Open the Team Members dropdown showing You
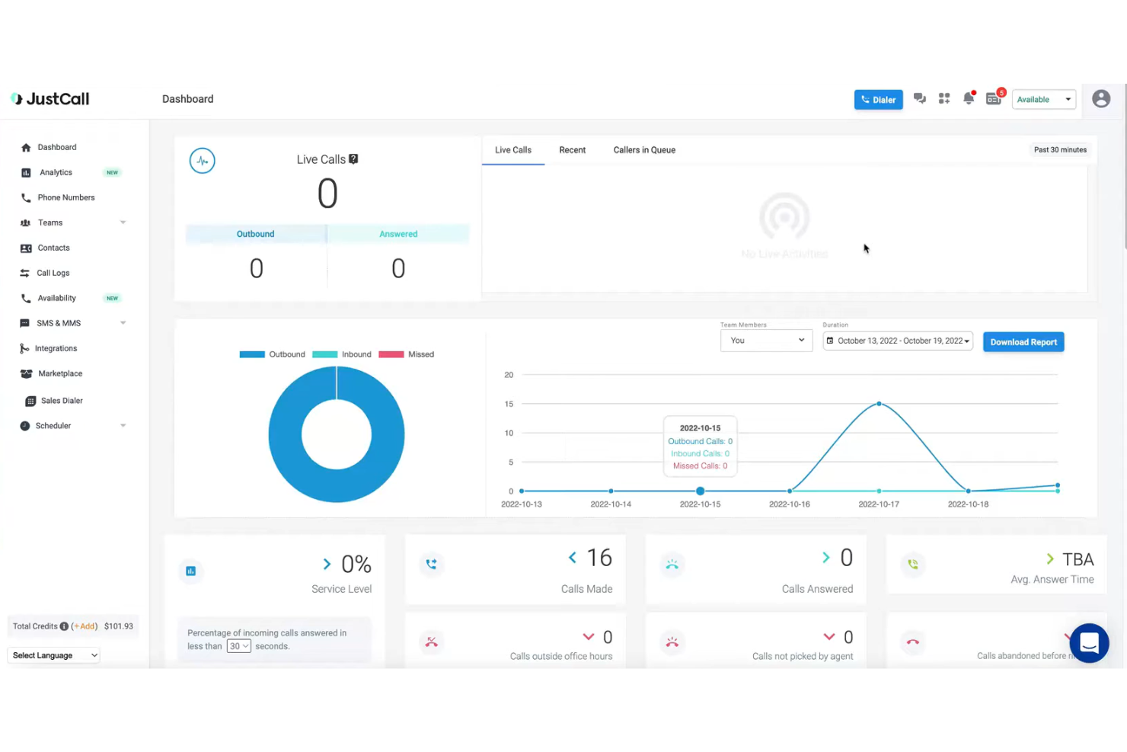This screenshot has height=752, width=1127. 766,341
